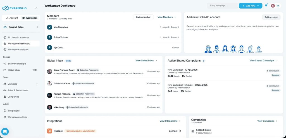Screen dimensions: 286x138
Task: Open the Add new dropdown
Action: 251,6
